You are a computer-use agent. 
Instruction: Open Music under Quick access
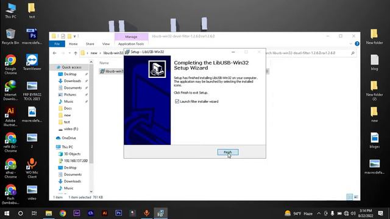pyautogui.click(x=69, y=102)
